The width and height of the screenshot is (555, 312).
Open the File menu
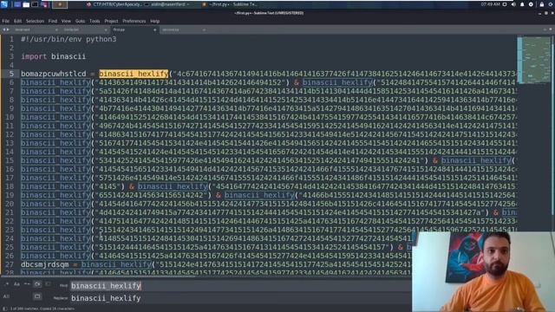tap(6, 21)
